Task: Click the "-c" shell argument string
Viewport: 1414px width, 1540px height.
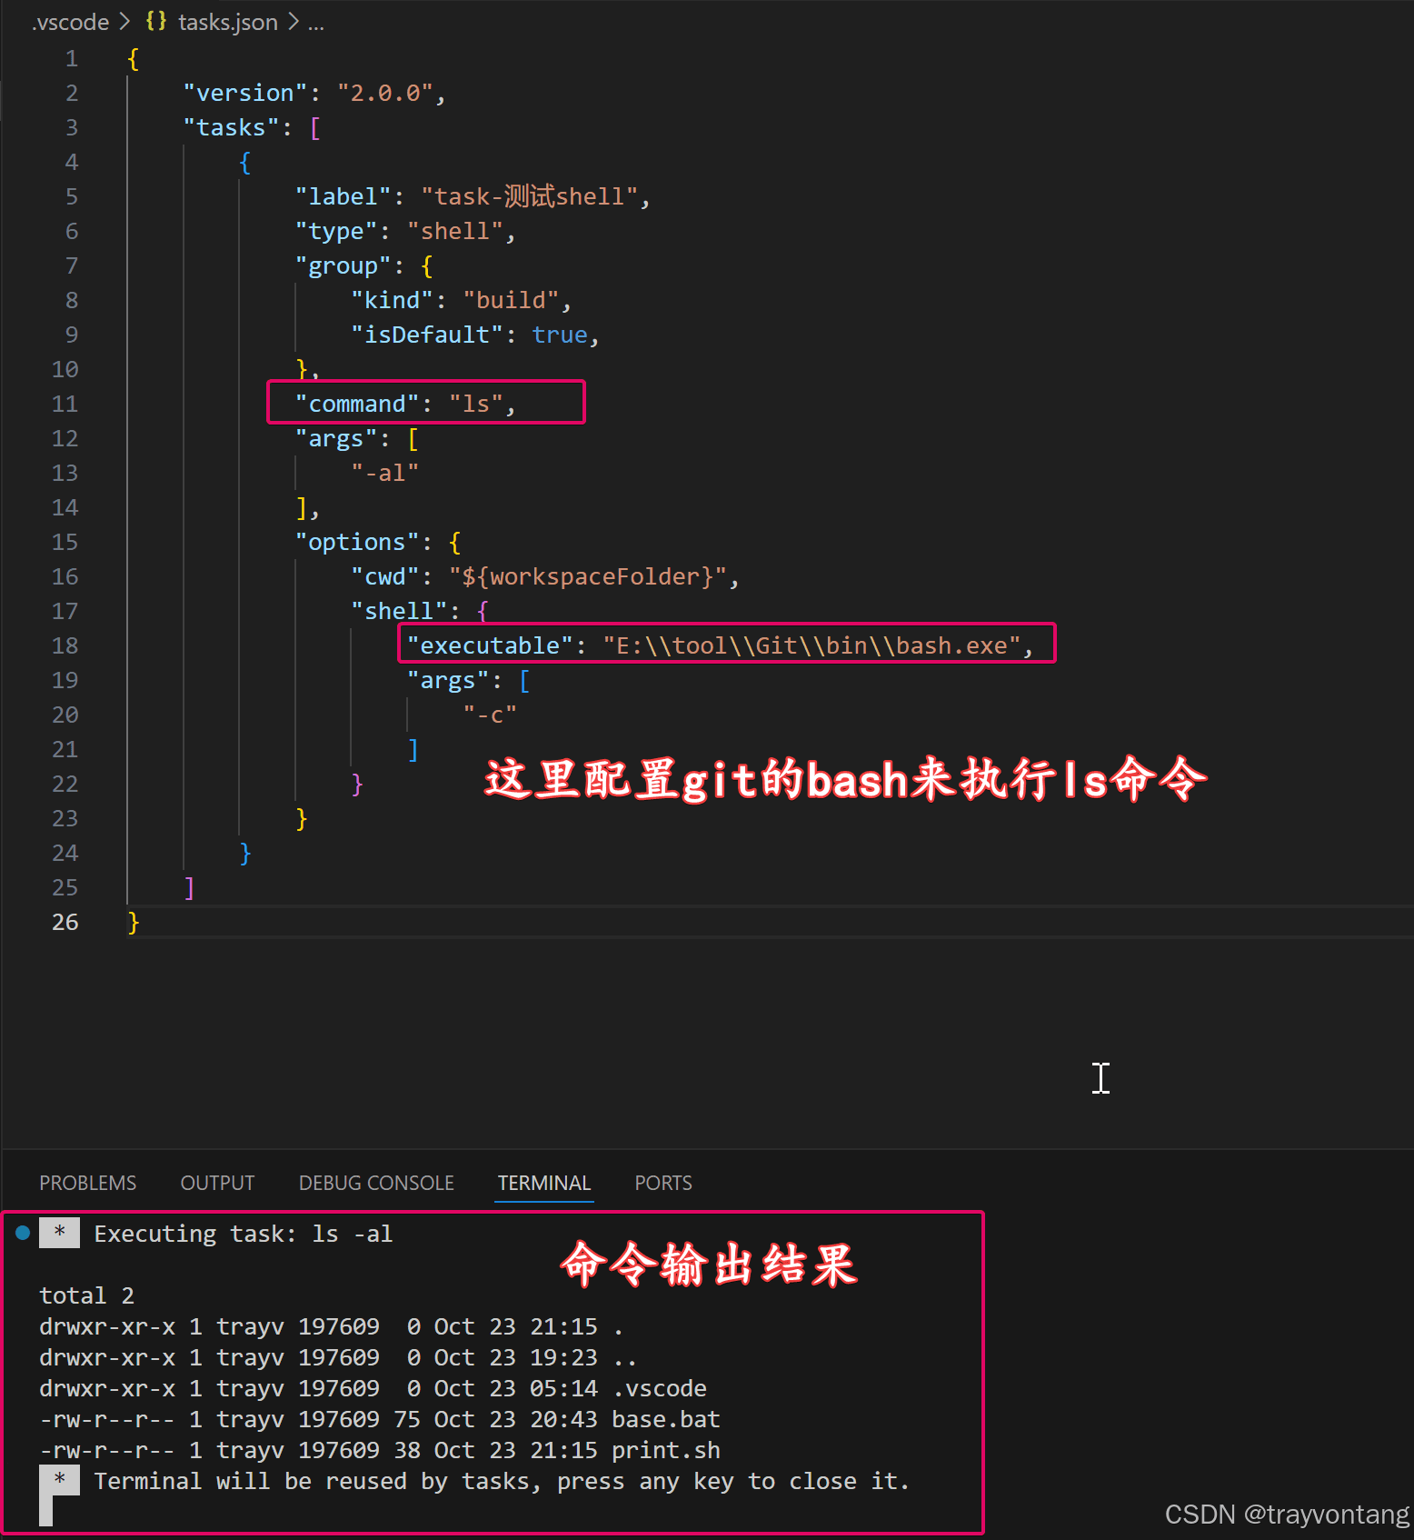Action: click(490, 715)
